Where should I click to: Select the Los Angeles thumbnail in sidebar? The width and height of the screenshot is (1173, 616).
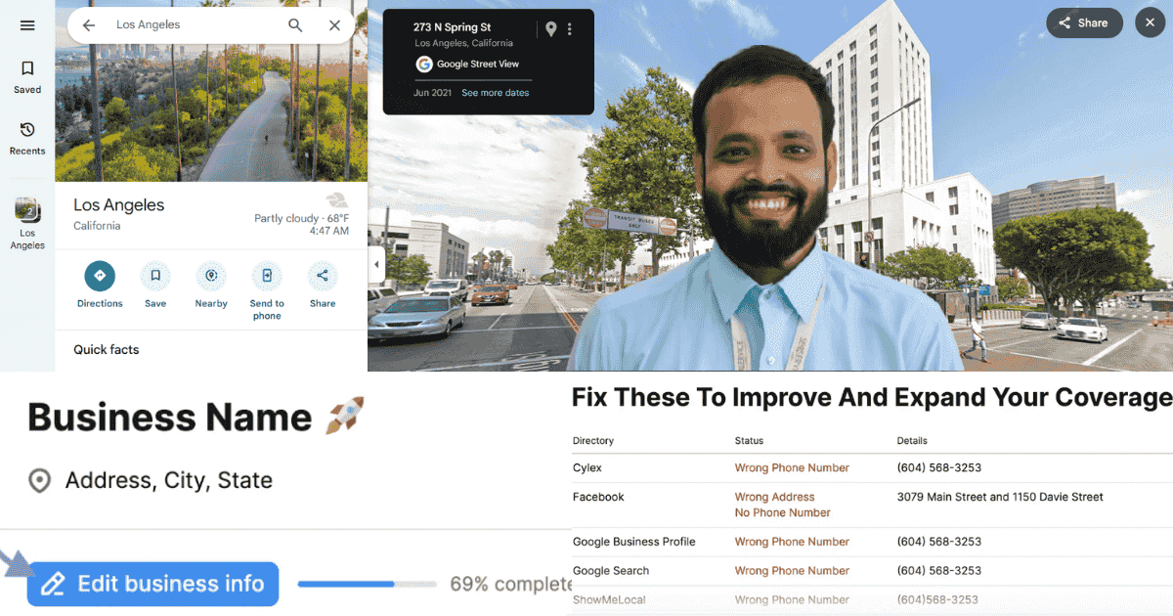point(27,210)
